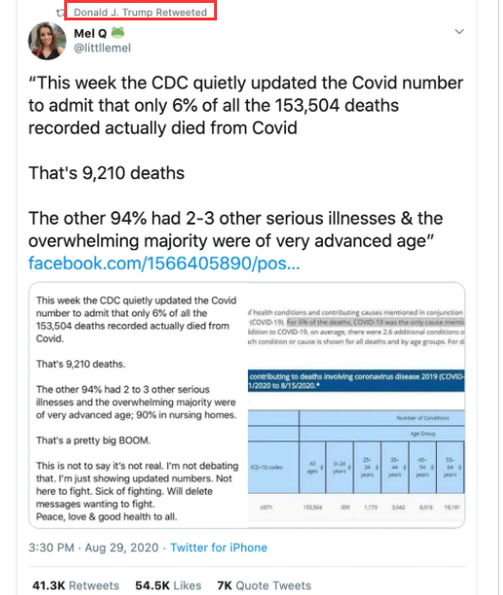Image resolution: width=503 pixels, height=595 pixels.
Task: Open the @littllemel handle link
Action: [102, 48]
